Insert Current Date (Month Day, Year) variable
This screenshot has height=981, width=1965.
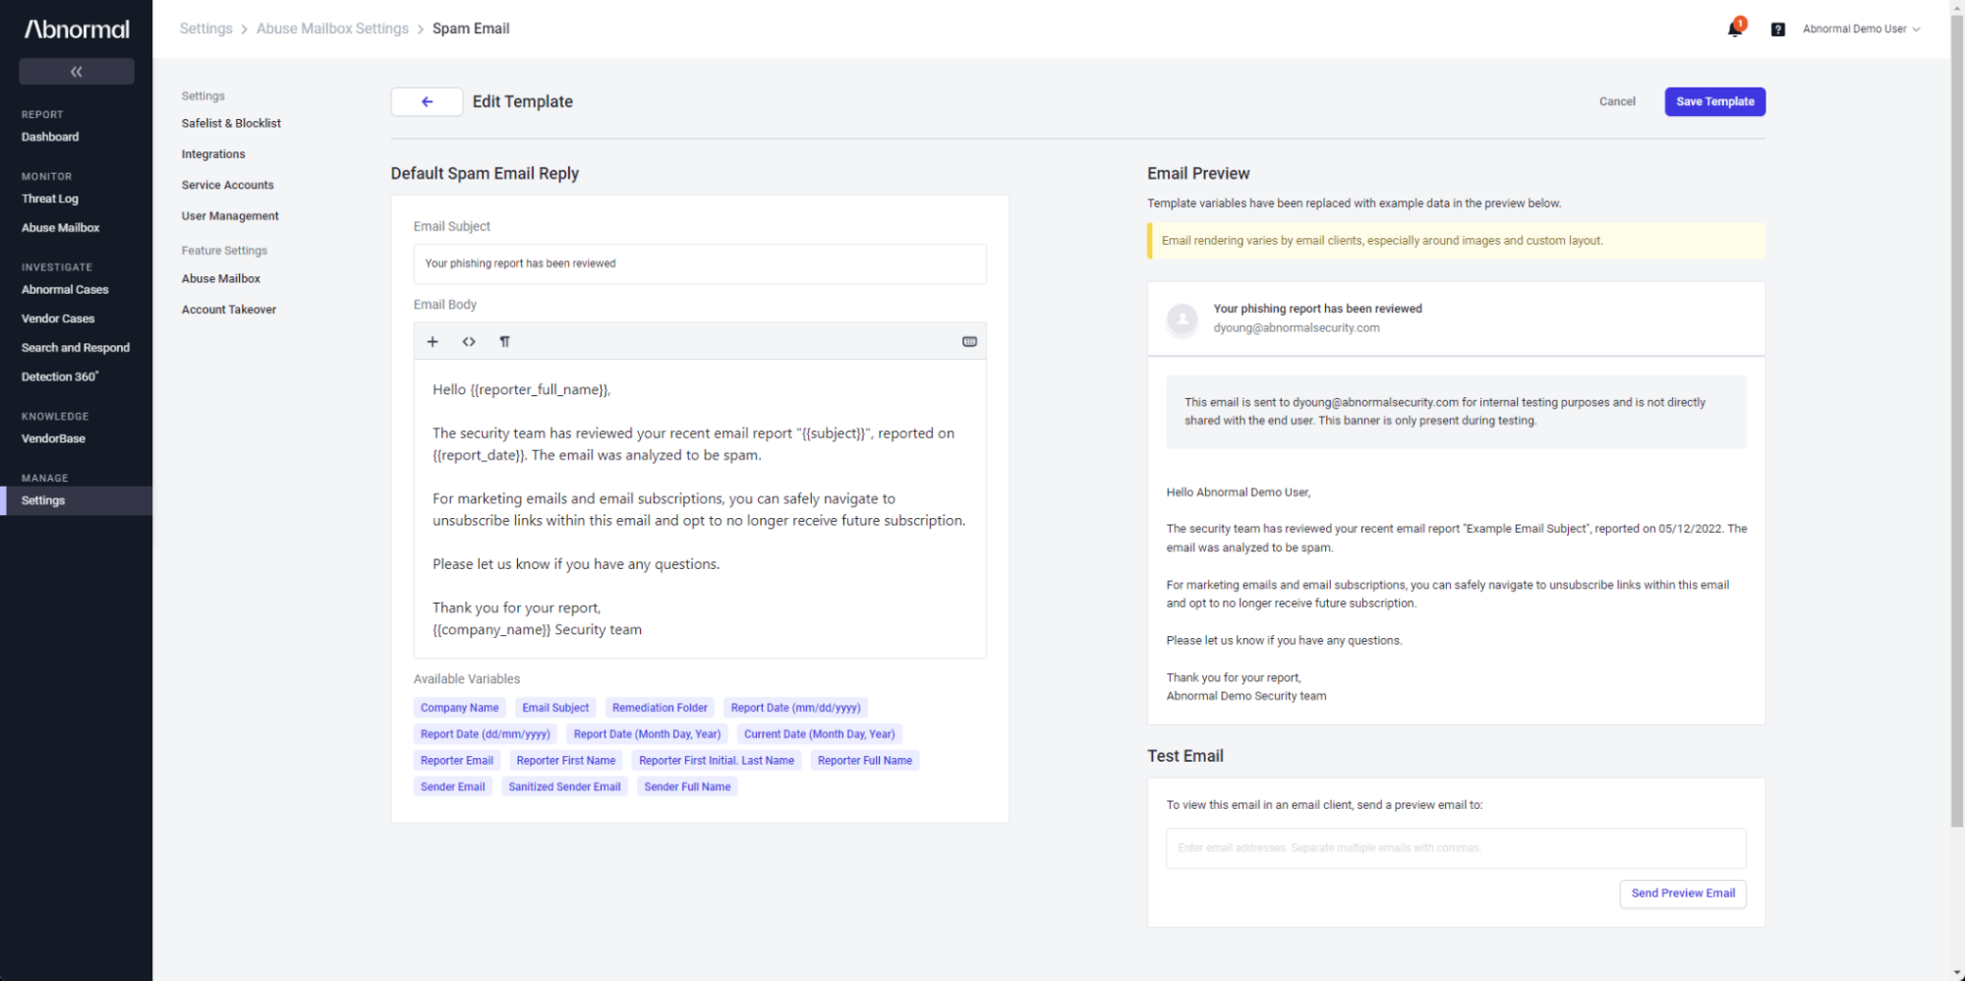(819, 734)
